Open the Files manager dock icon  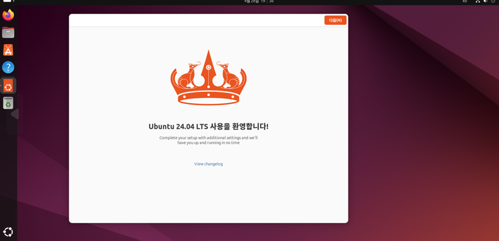pos(9,32)
